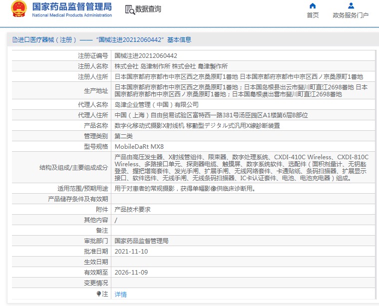
Task: Click the 国家药品监督管理局 site title
Action: (x=72, y=7)
